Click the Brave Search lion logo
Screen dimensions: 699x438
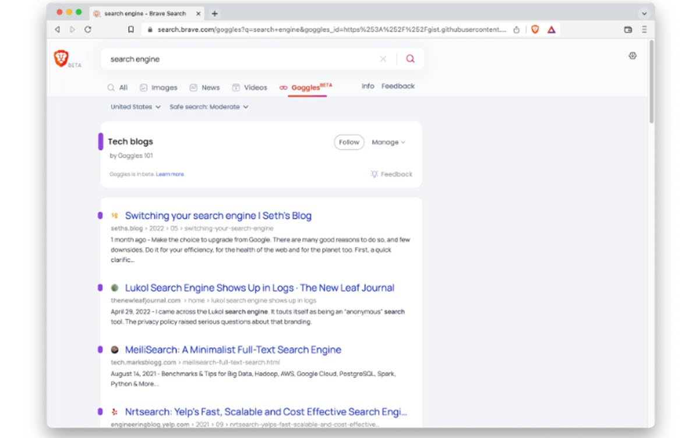(61, 58)
